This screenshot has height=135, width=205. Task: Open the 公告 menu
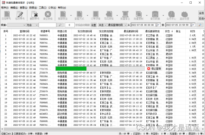pos(52,8)
